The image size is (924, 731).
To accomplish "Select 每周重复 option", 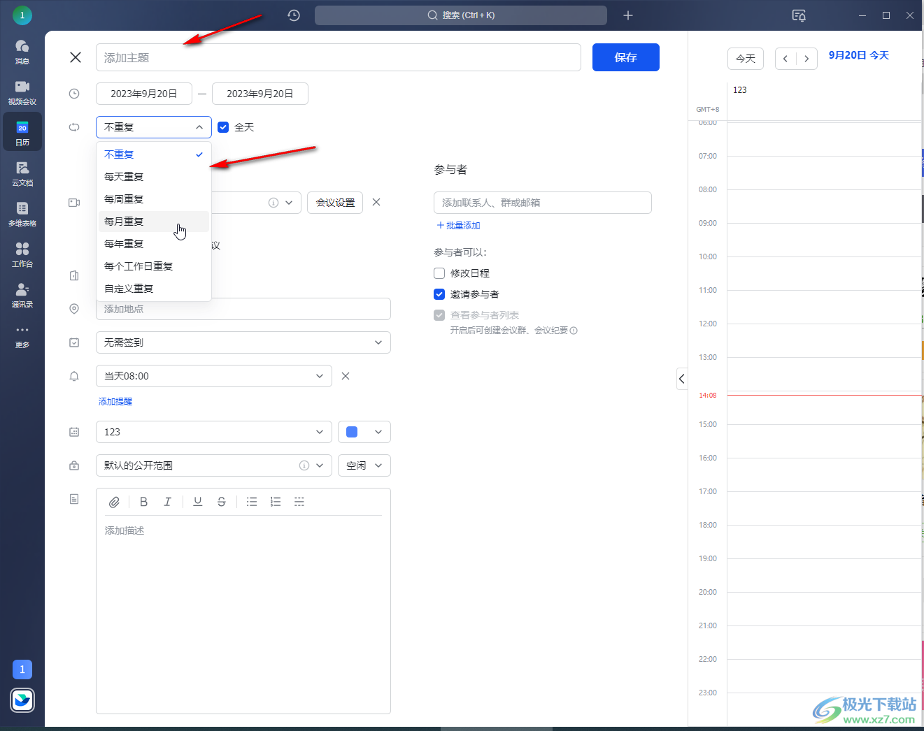I will click(x=154, y=199).
